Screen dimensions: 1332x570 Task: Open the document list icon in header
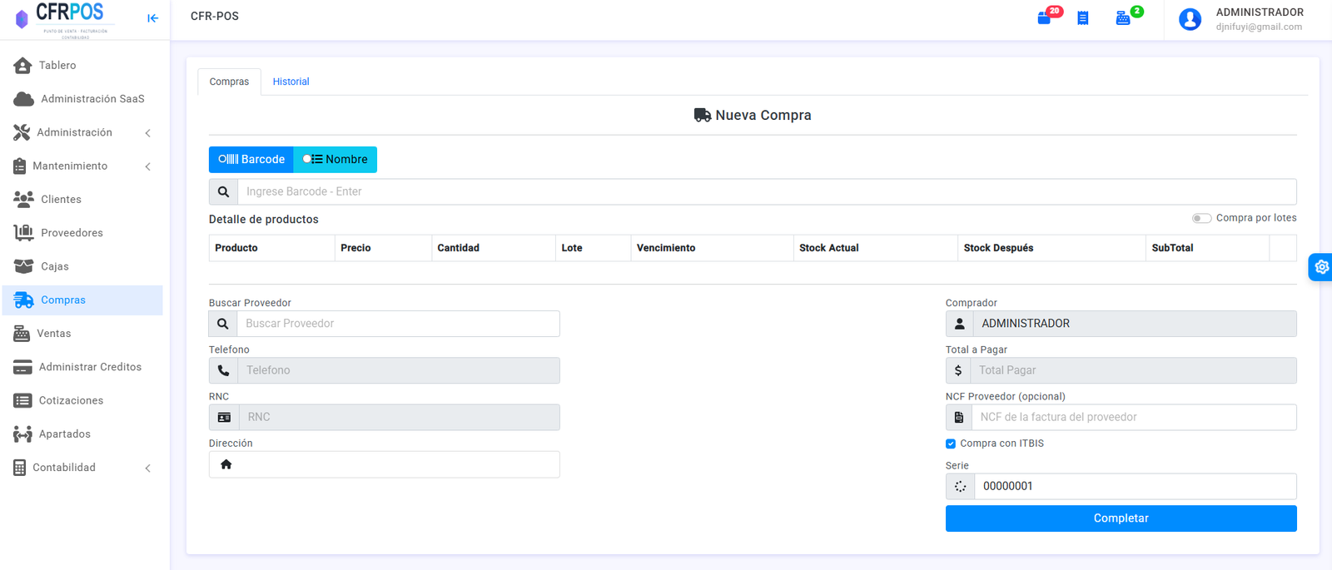1083,18
